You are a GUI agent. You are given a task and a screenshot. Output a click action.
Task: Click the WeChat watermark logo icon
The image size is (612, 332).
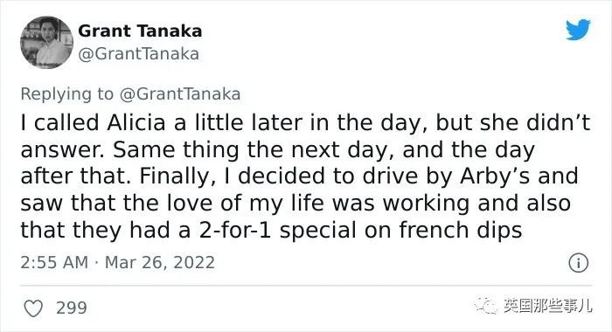[x=485, y=304]
